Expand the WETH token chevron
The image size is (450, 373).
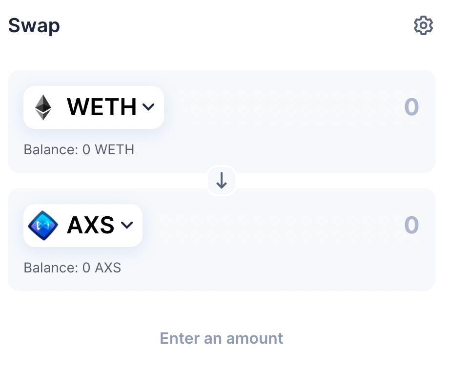pos(148,107)
